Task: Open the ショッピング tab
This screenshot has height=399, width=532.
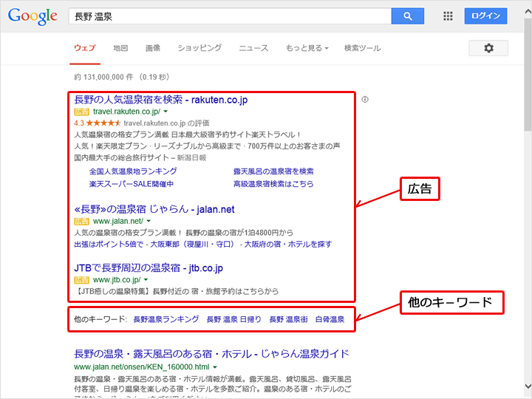Action: (199, 48)
